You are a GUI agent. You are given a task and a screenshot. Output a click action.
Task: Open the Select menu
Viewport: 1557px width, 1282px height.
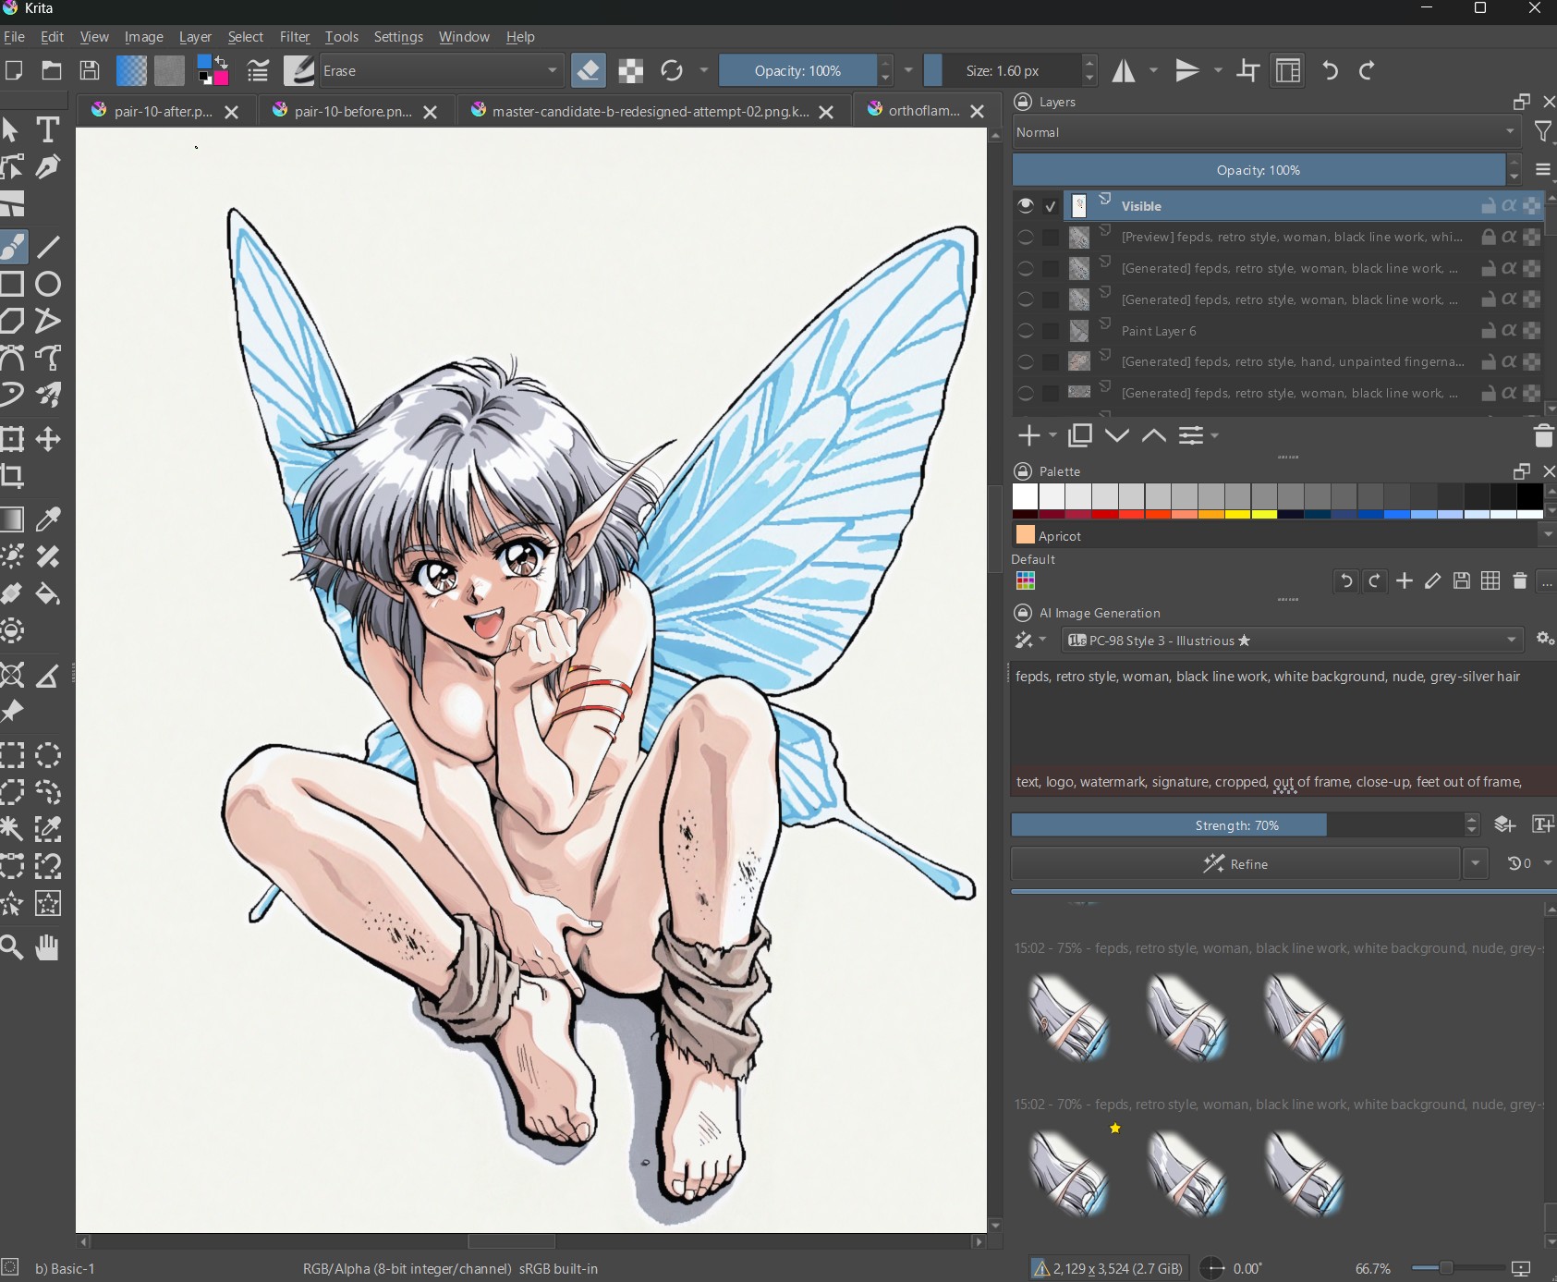point(246,37)
